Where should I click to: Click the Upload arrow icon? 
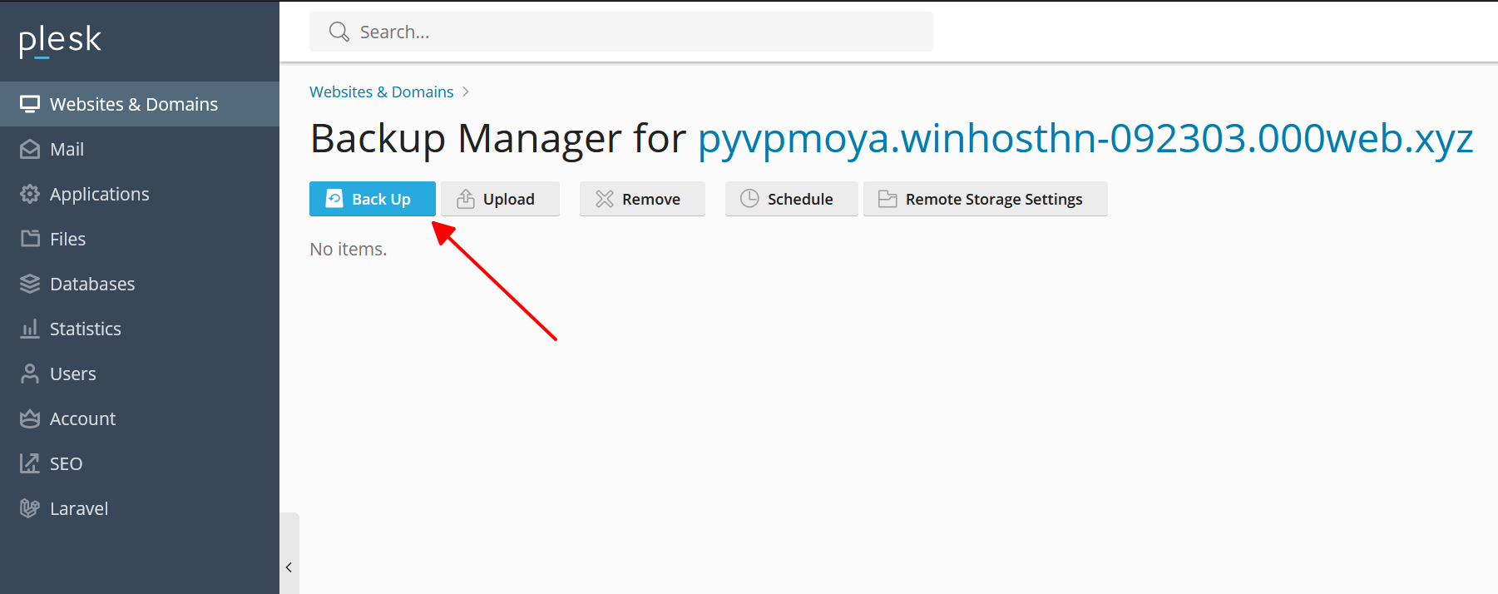coord(466,199)
